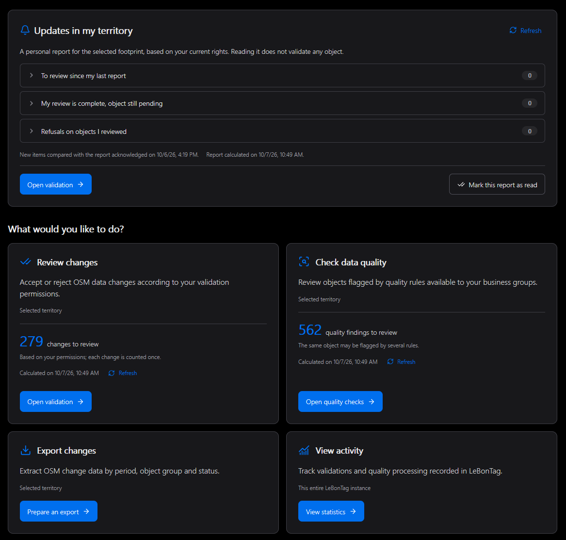Click the What would you like to do? heading
This screenshot has height=540, width=566.
pyautogui.click(x=66, y=229)
